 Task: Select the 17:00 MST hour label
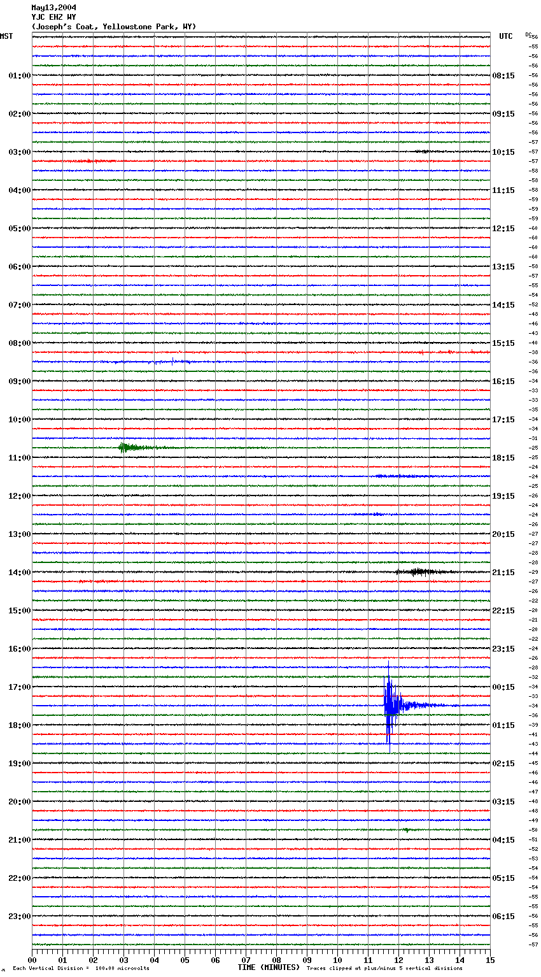(20, 687)
